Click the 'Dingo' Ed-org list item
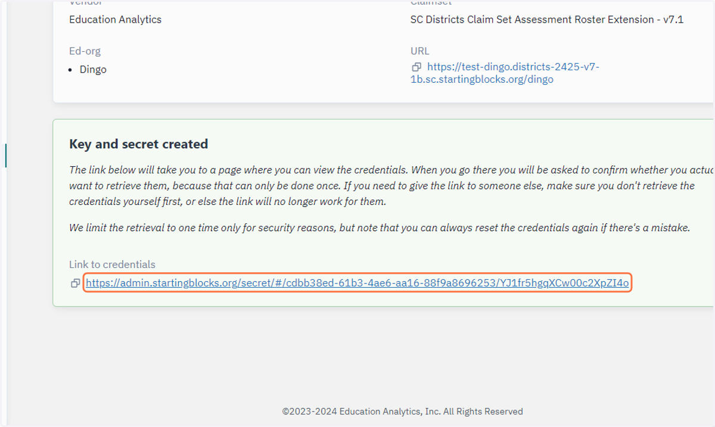Image resolution: width=715 pixels, height=427 pixels. click(93, 70)
